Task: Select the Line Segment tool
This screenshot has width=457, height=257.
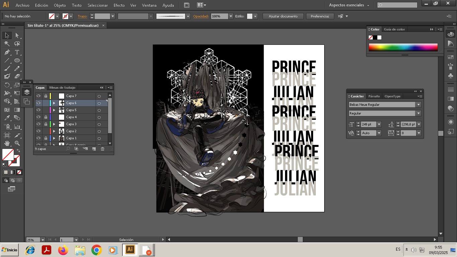Action: 7,61
